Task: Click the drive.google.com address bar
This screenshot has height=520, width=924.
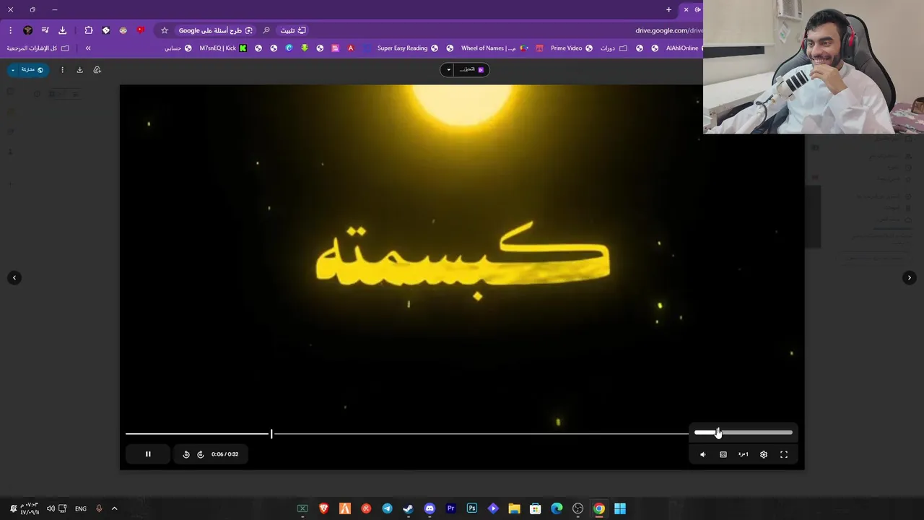Action: coord(668,30)
